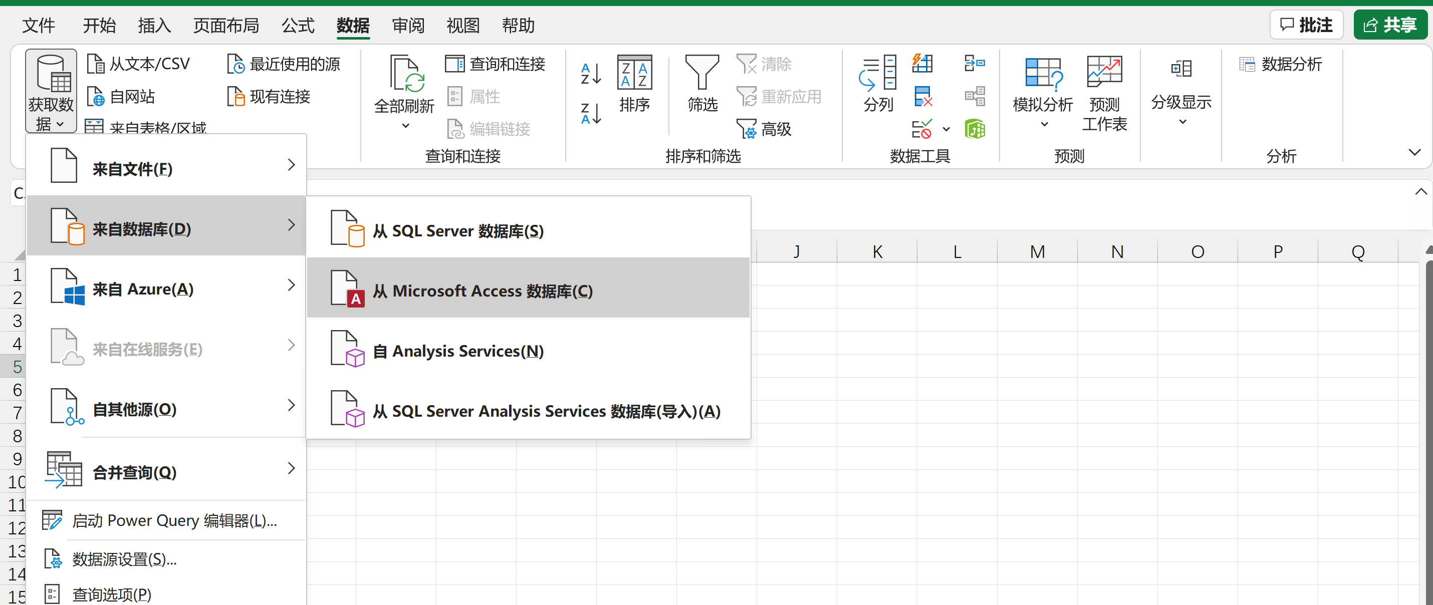Click the green Share (共享) button
This screenshot has height=605, width=1433.
pos(1390,25)
